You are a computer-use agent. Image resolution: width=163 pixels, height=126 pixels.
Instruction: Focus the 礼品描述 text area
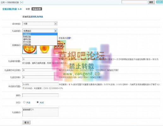pos(40,112)
